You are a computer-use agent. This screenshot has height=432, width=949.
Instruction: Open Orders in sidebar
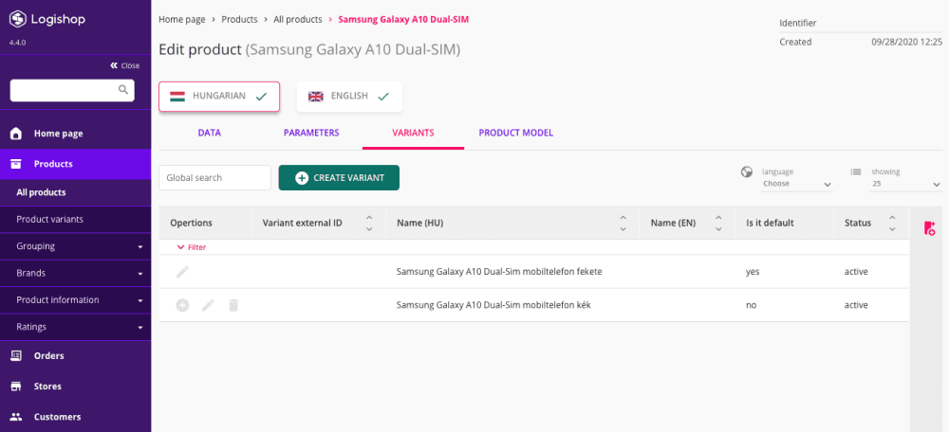coord(76,356)
